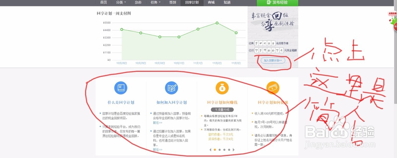The height and width of the screenshot is (158, 397).
Task: Follow the 前往>> link under the 招募计划 paragraph
Action: pos(158,150)
